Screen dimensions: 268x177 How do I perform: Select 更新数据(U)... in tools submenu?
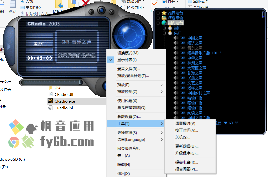(x=190, y=146)
